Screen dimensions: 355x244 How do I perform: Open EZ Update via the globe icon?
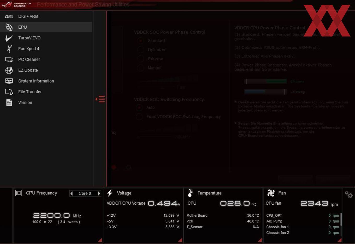(9, 70)
